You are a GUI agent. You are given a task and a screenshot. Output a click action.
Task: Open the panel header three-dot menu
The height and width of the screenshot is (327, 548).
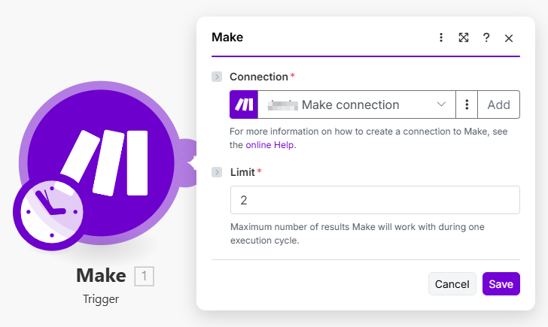[441, 38]
